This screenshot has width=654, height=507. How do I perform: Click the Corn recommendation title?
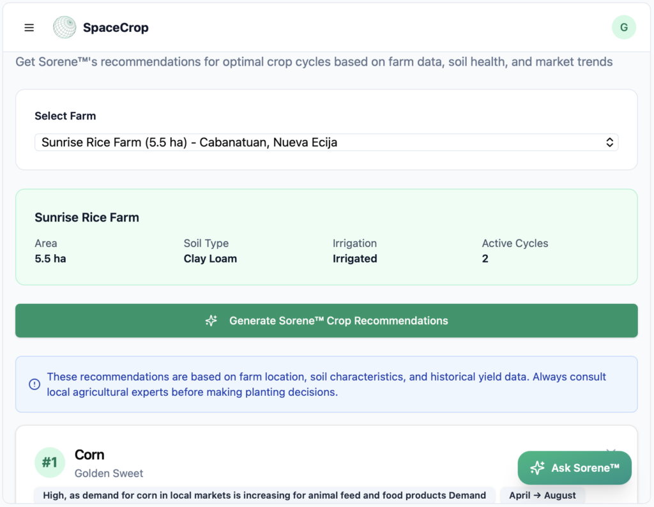click(x=89, y=455)
